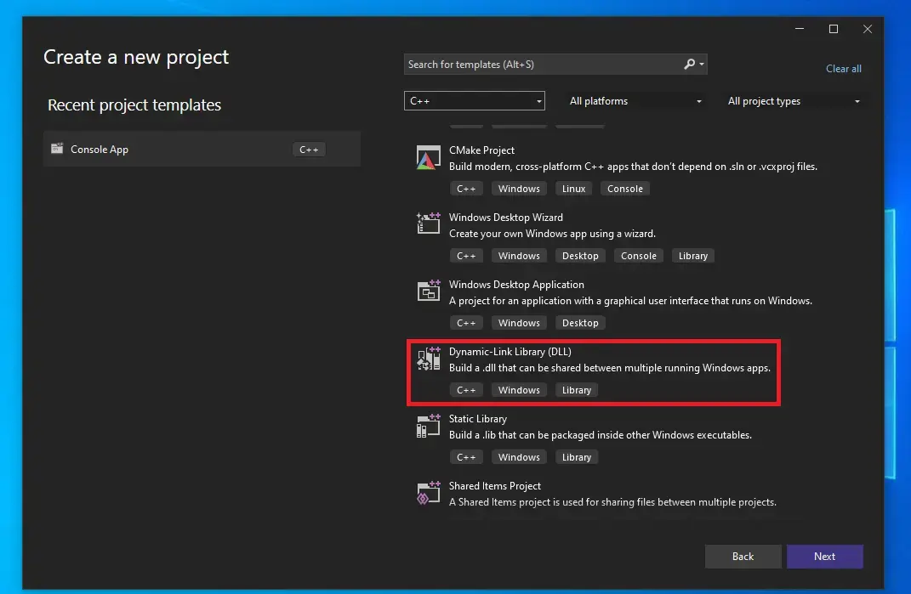Click the Clear all link
This screenshot has height=594, width=911.
(x=843, y=69)
